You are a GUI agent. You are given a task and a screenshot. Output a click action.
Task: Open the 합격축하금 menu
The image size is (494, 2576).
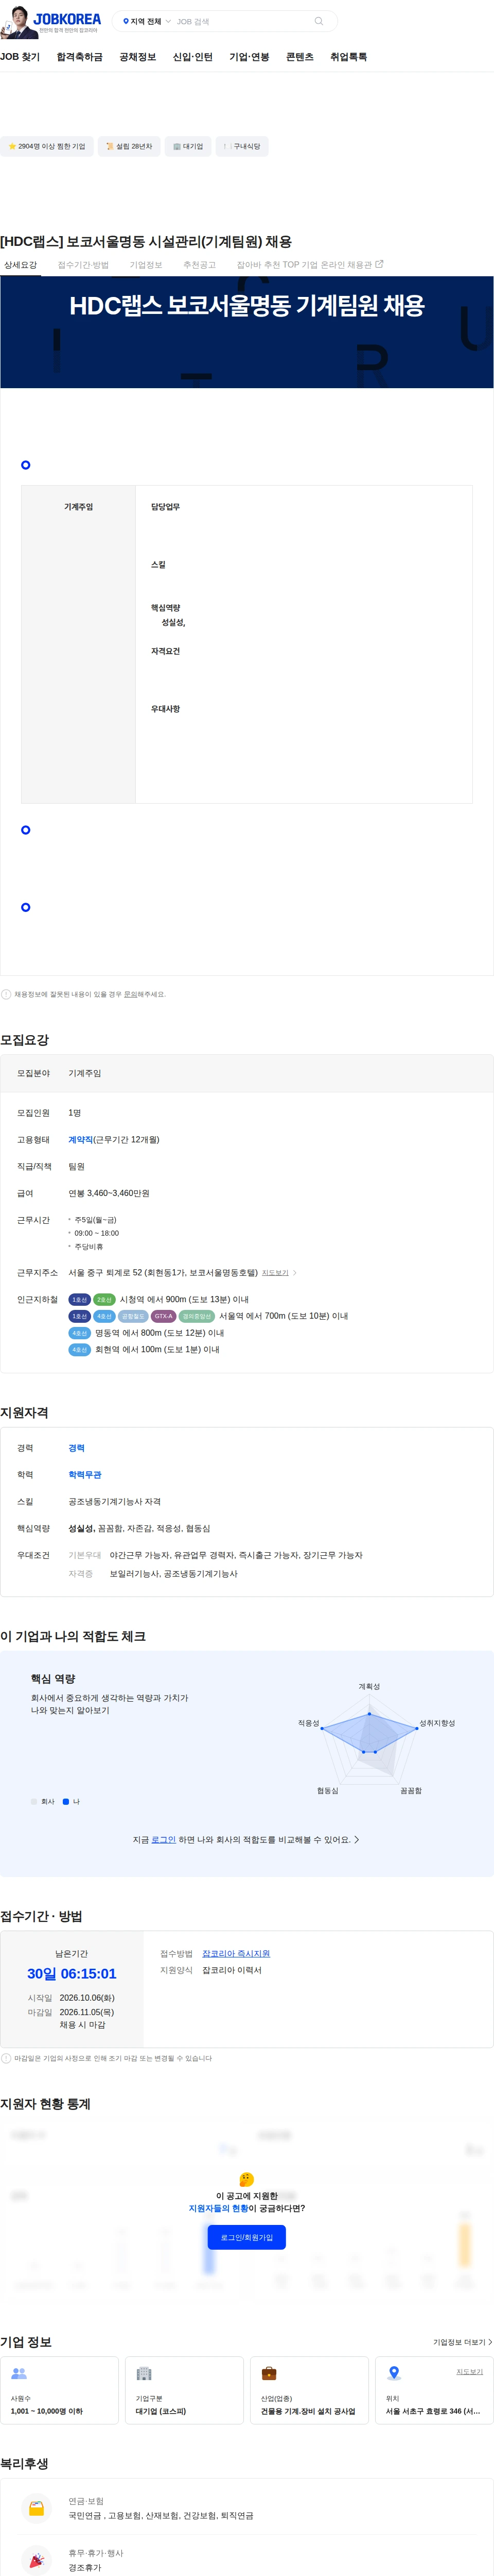pyautogui.click(x=80, y=57)
